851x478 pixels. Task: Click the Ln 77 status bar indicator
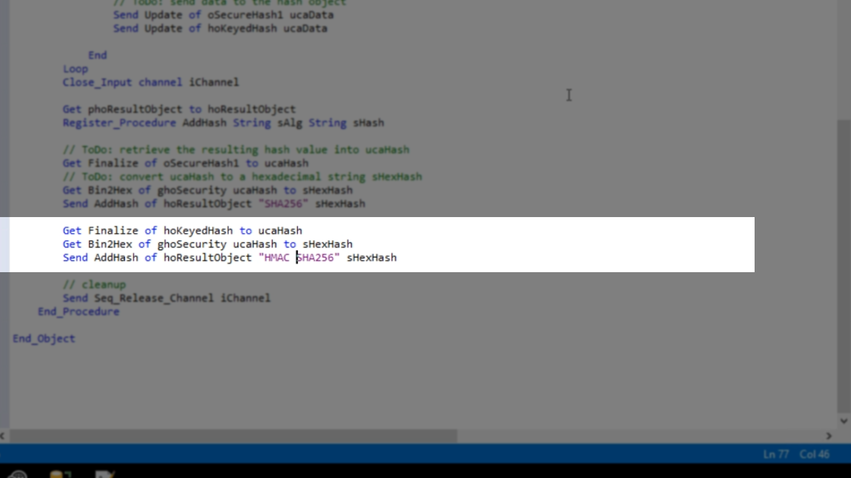(775, 455)
